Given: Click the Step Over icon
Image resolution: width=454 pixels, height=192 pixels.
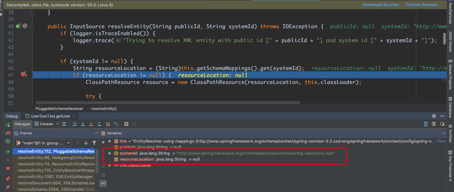Looking at the screenshot, I should [75, 124].
